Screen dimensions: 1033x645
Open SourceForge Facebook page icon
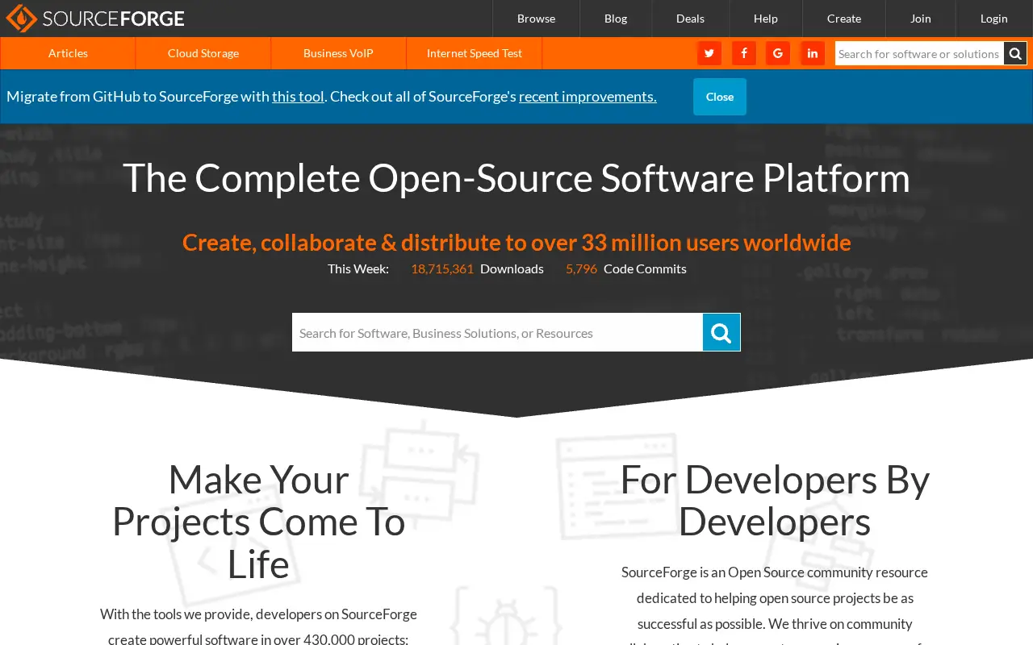pyautogui.click(x=744, y=53)
